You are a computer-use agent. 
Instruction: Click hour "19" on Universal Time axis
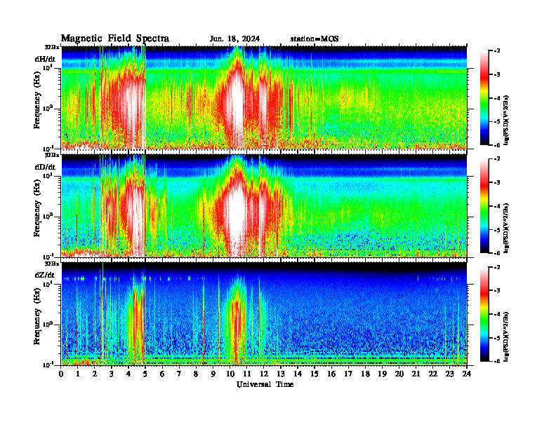382,374
